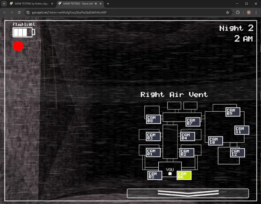
Task: Minimize the browser window
Action: (x=237, y=4)
